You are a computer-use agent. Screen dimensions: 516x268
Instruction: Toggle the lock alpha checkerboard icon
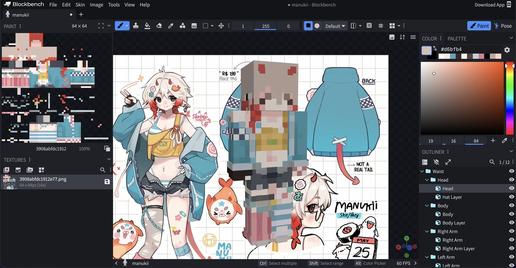click(x=369, y=26)
